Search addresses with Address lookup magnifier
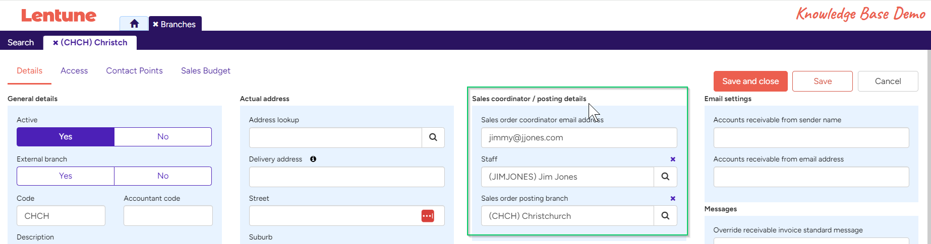The height and width of the screenshot is (244, 931). [433, 137]
